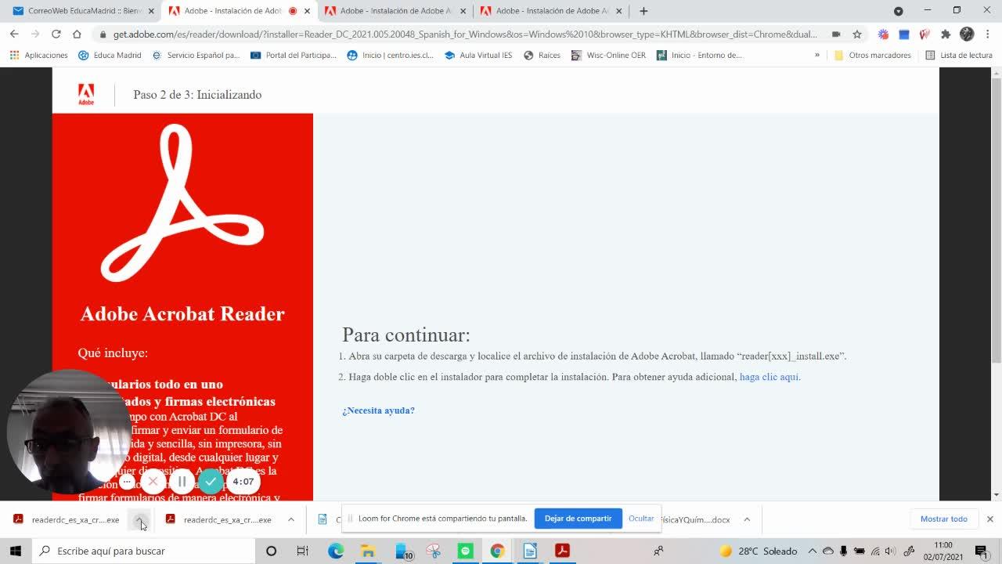Open Loom recorder more options (three dots)
1002x564 pixels.
(x=127, y=482)
